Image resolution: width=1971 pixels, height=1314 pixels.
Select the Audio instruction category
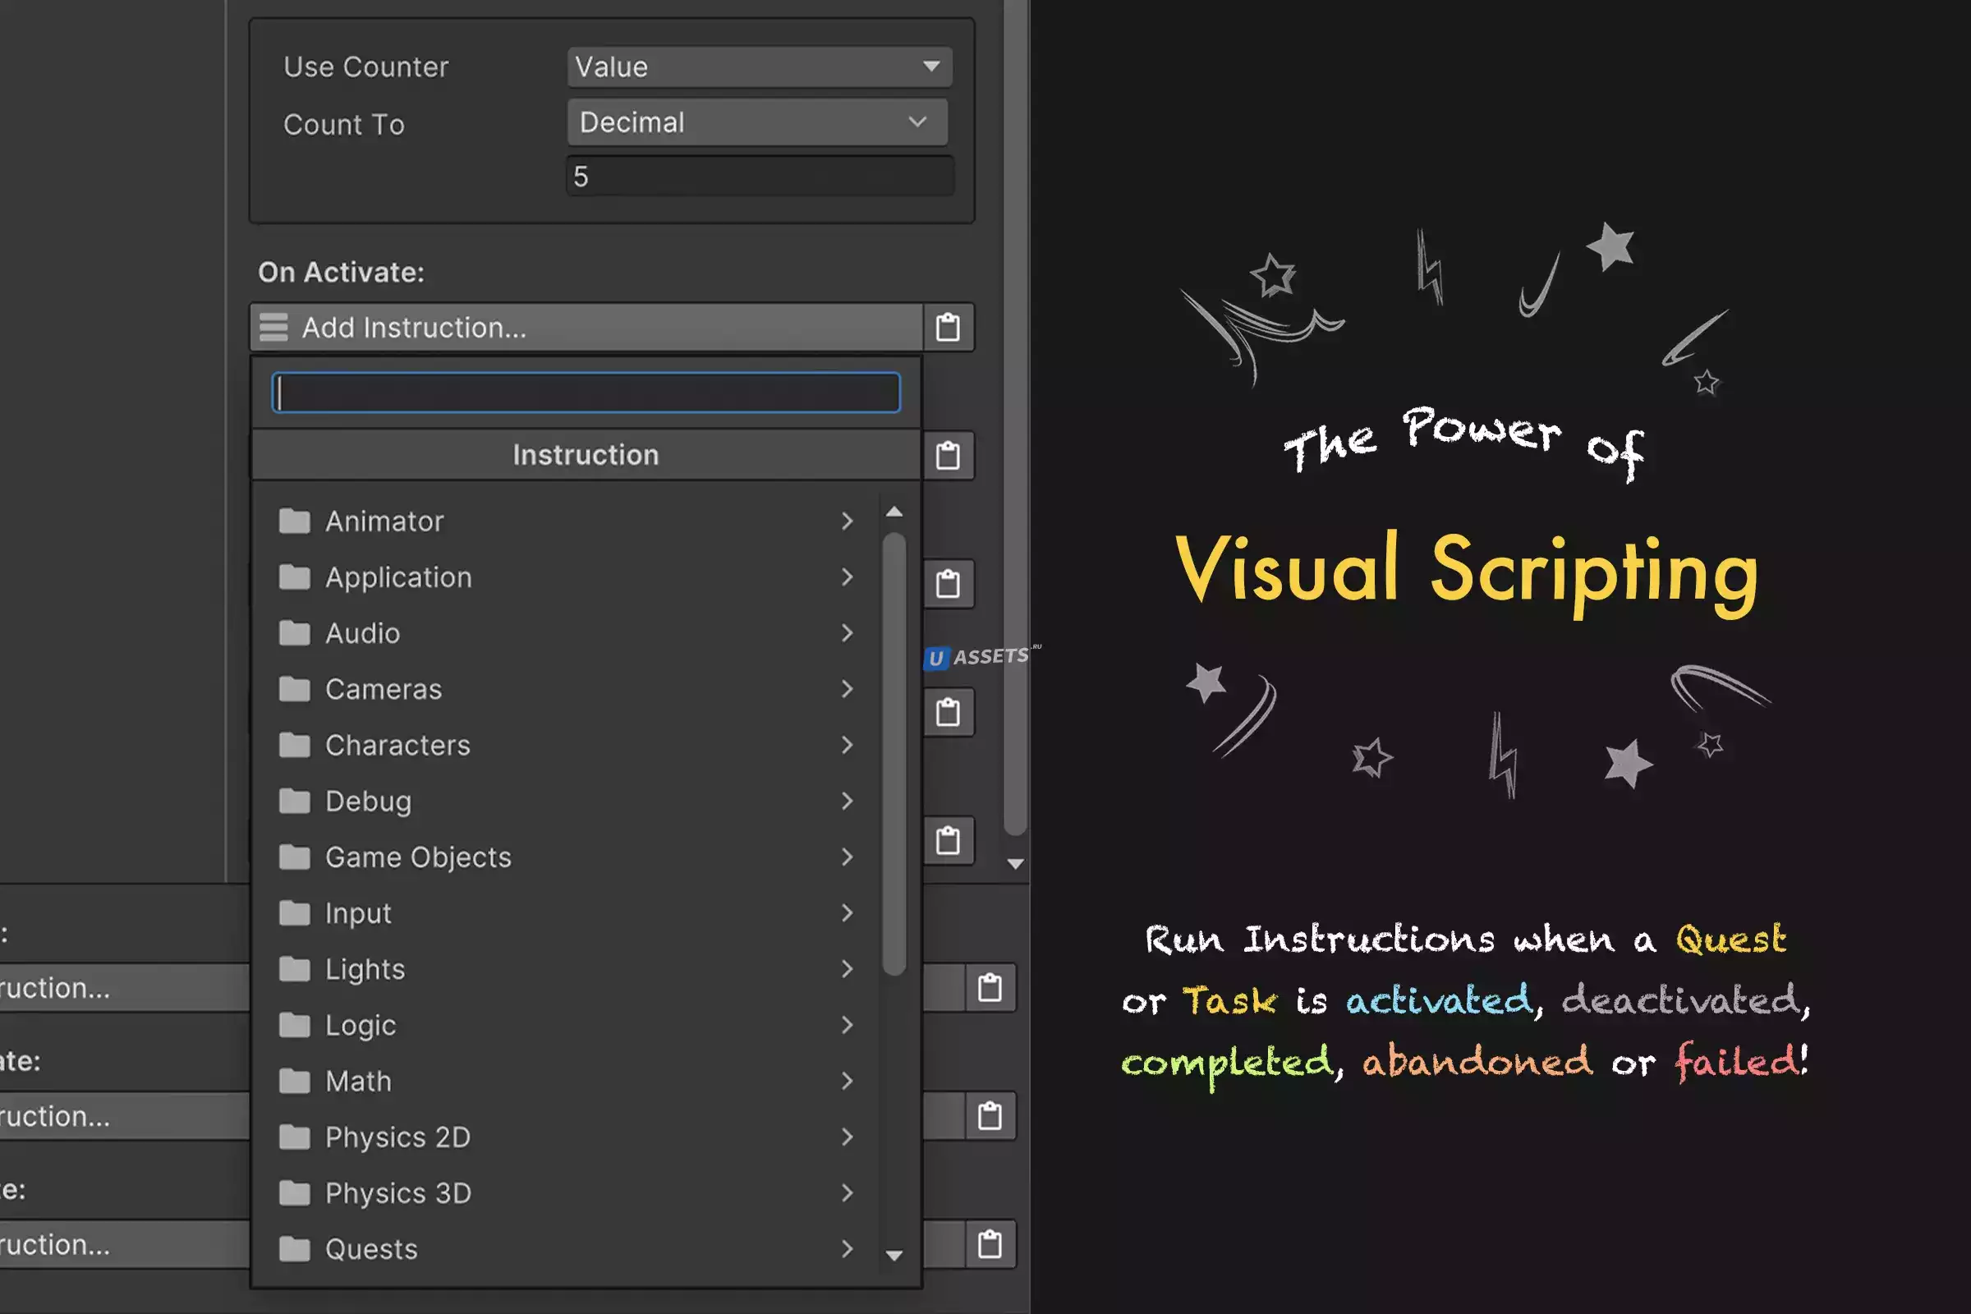362,633
